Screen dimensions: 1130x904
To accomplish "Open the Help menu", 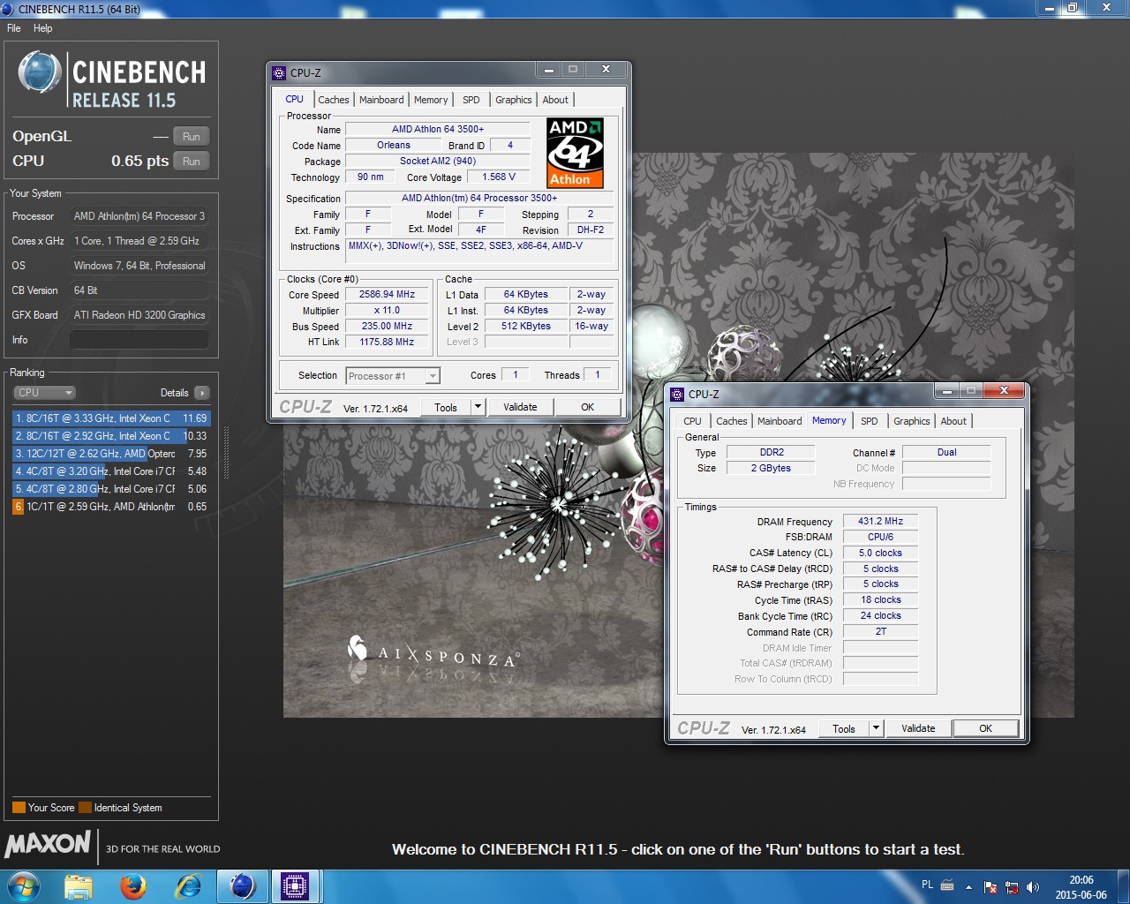I will 42,28.
